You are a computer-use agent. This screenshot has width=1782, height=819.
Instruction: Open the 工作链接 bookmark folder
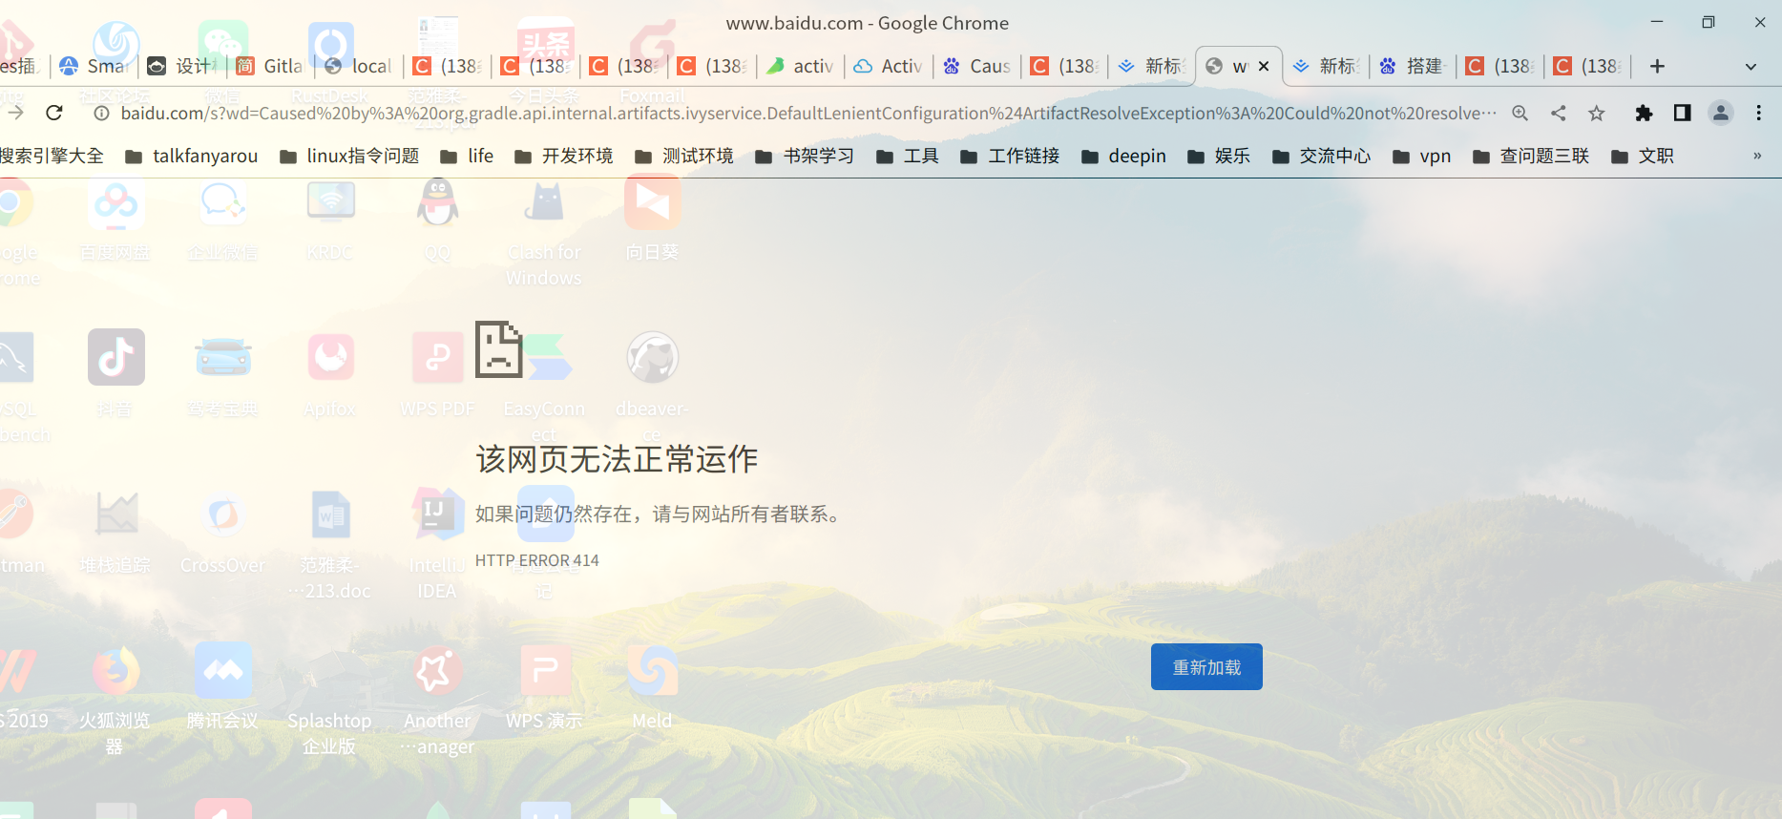[1010, 156]
